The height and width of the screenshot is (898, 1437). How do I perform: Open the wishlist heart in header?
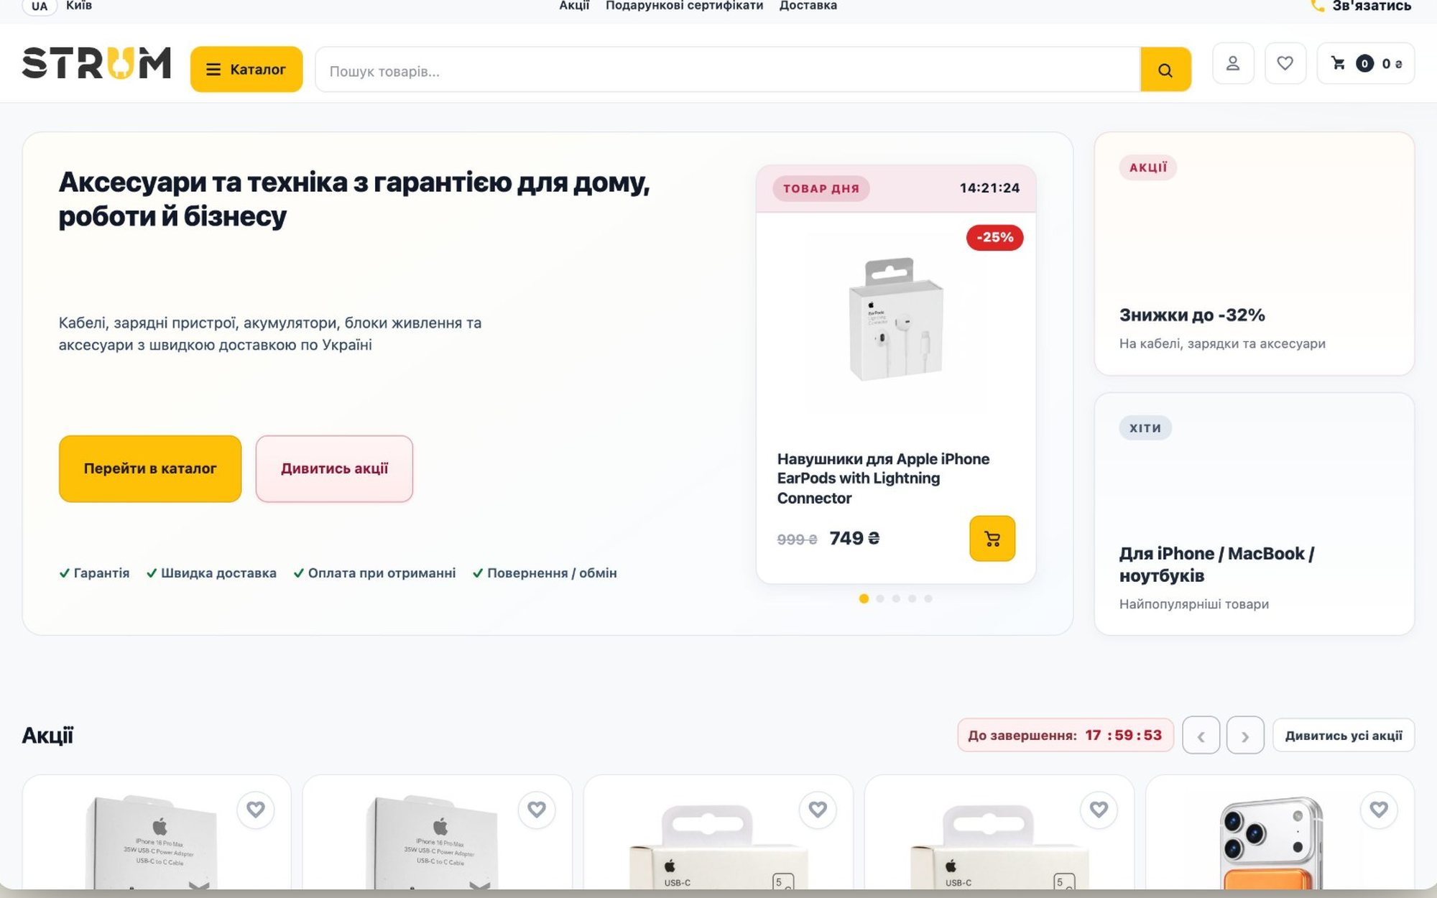pyautogui.click(x=1285, y=63)
